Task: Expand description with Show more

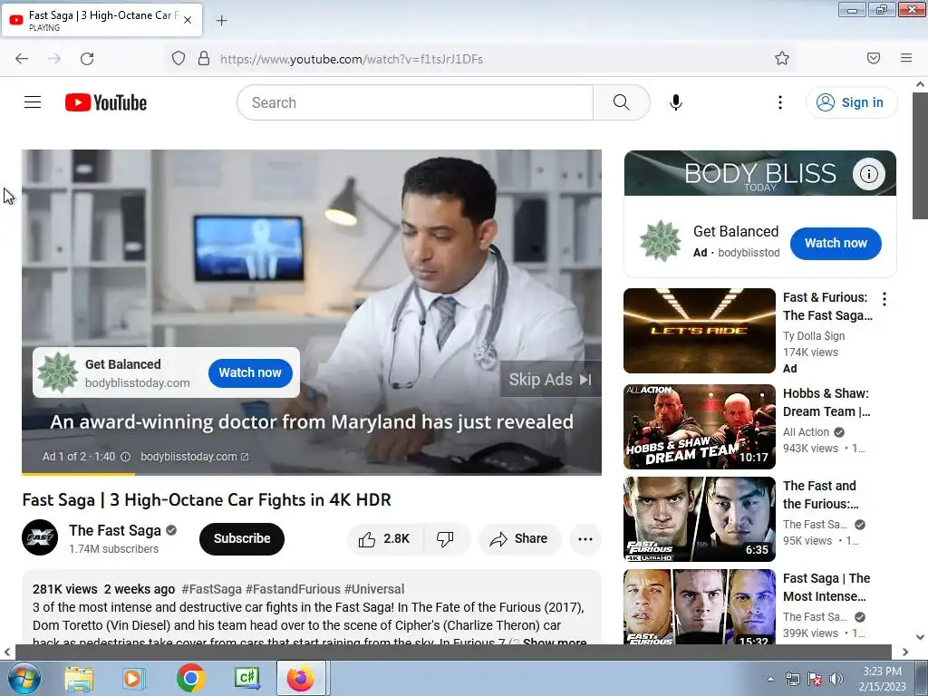Action: pos(555,641)
